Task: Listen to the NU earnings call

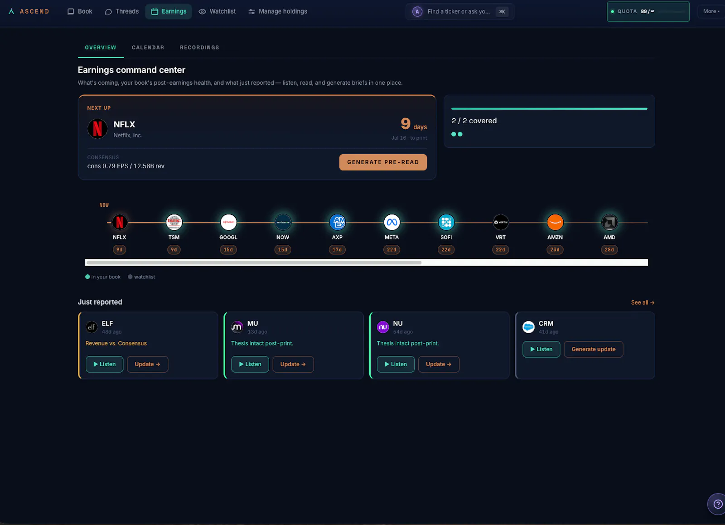Action: pos(396,364)
